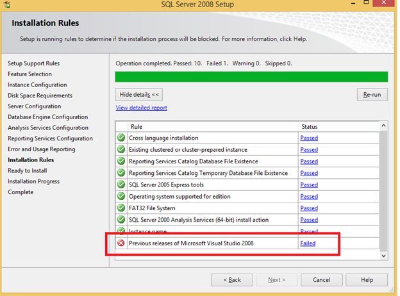Click the check icon for Operating system supported for edition

tap(121, 196)
